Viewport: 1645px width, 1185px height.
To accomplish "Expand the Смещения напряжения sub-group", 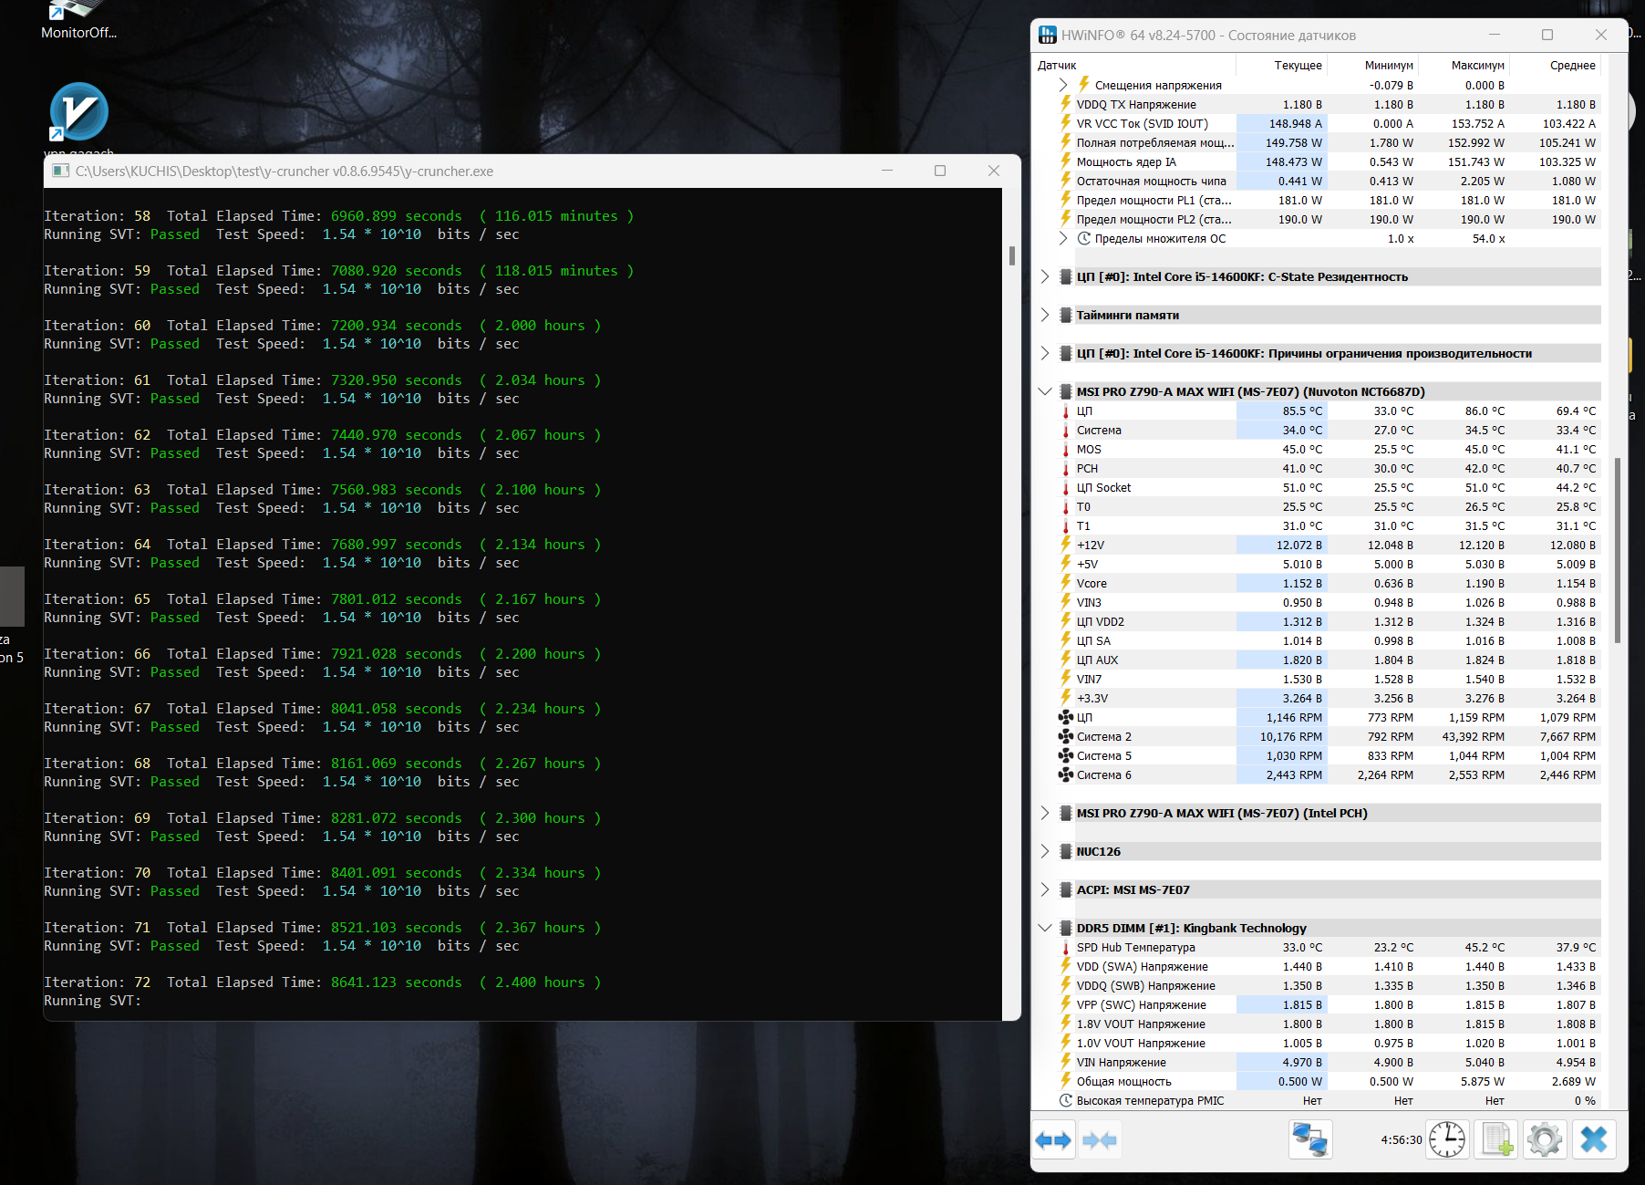I will click(1063, 85).
